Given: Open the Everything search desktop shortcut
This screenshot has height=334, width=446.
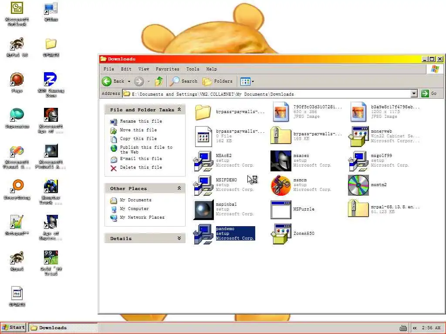Looking at the screenshot, I should pos(17,190).
